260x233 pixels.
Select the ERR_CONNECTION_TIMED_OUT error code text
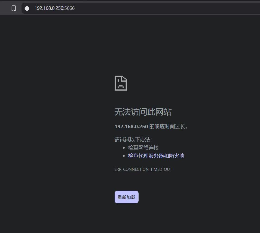tap(143, 169)
